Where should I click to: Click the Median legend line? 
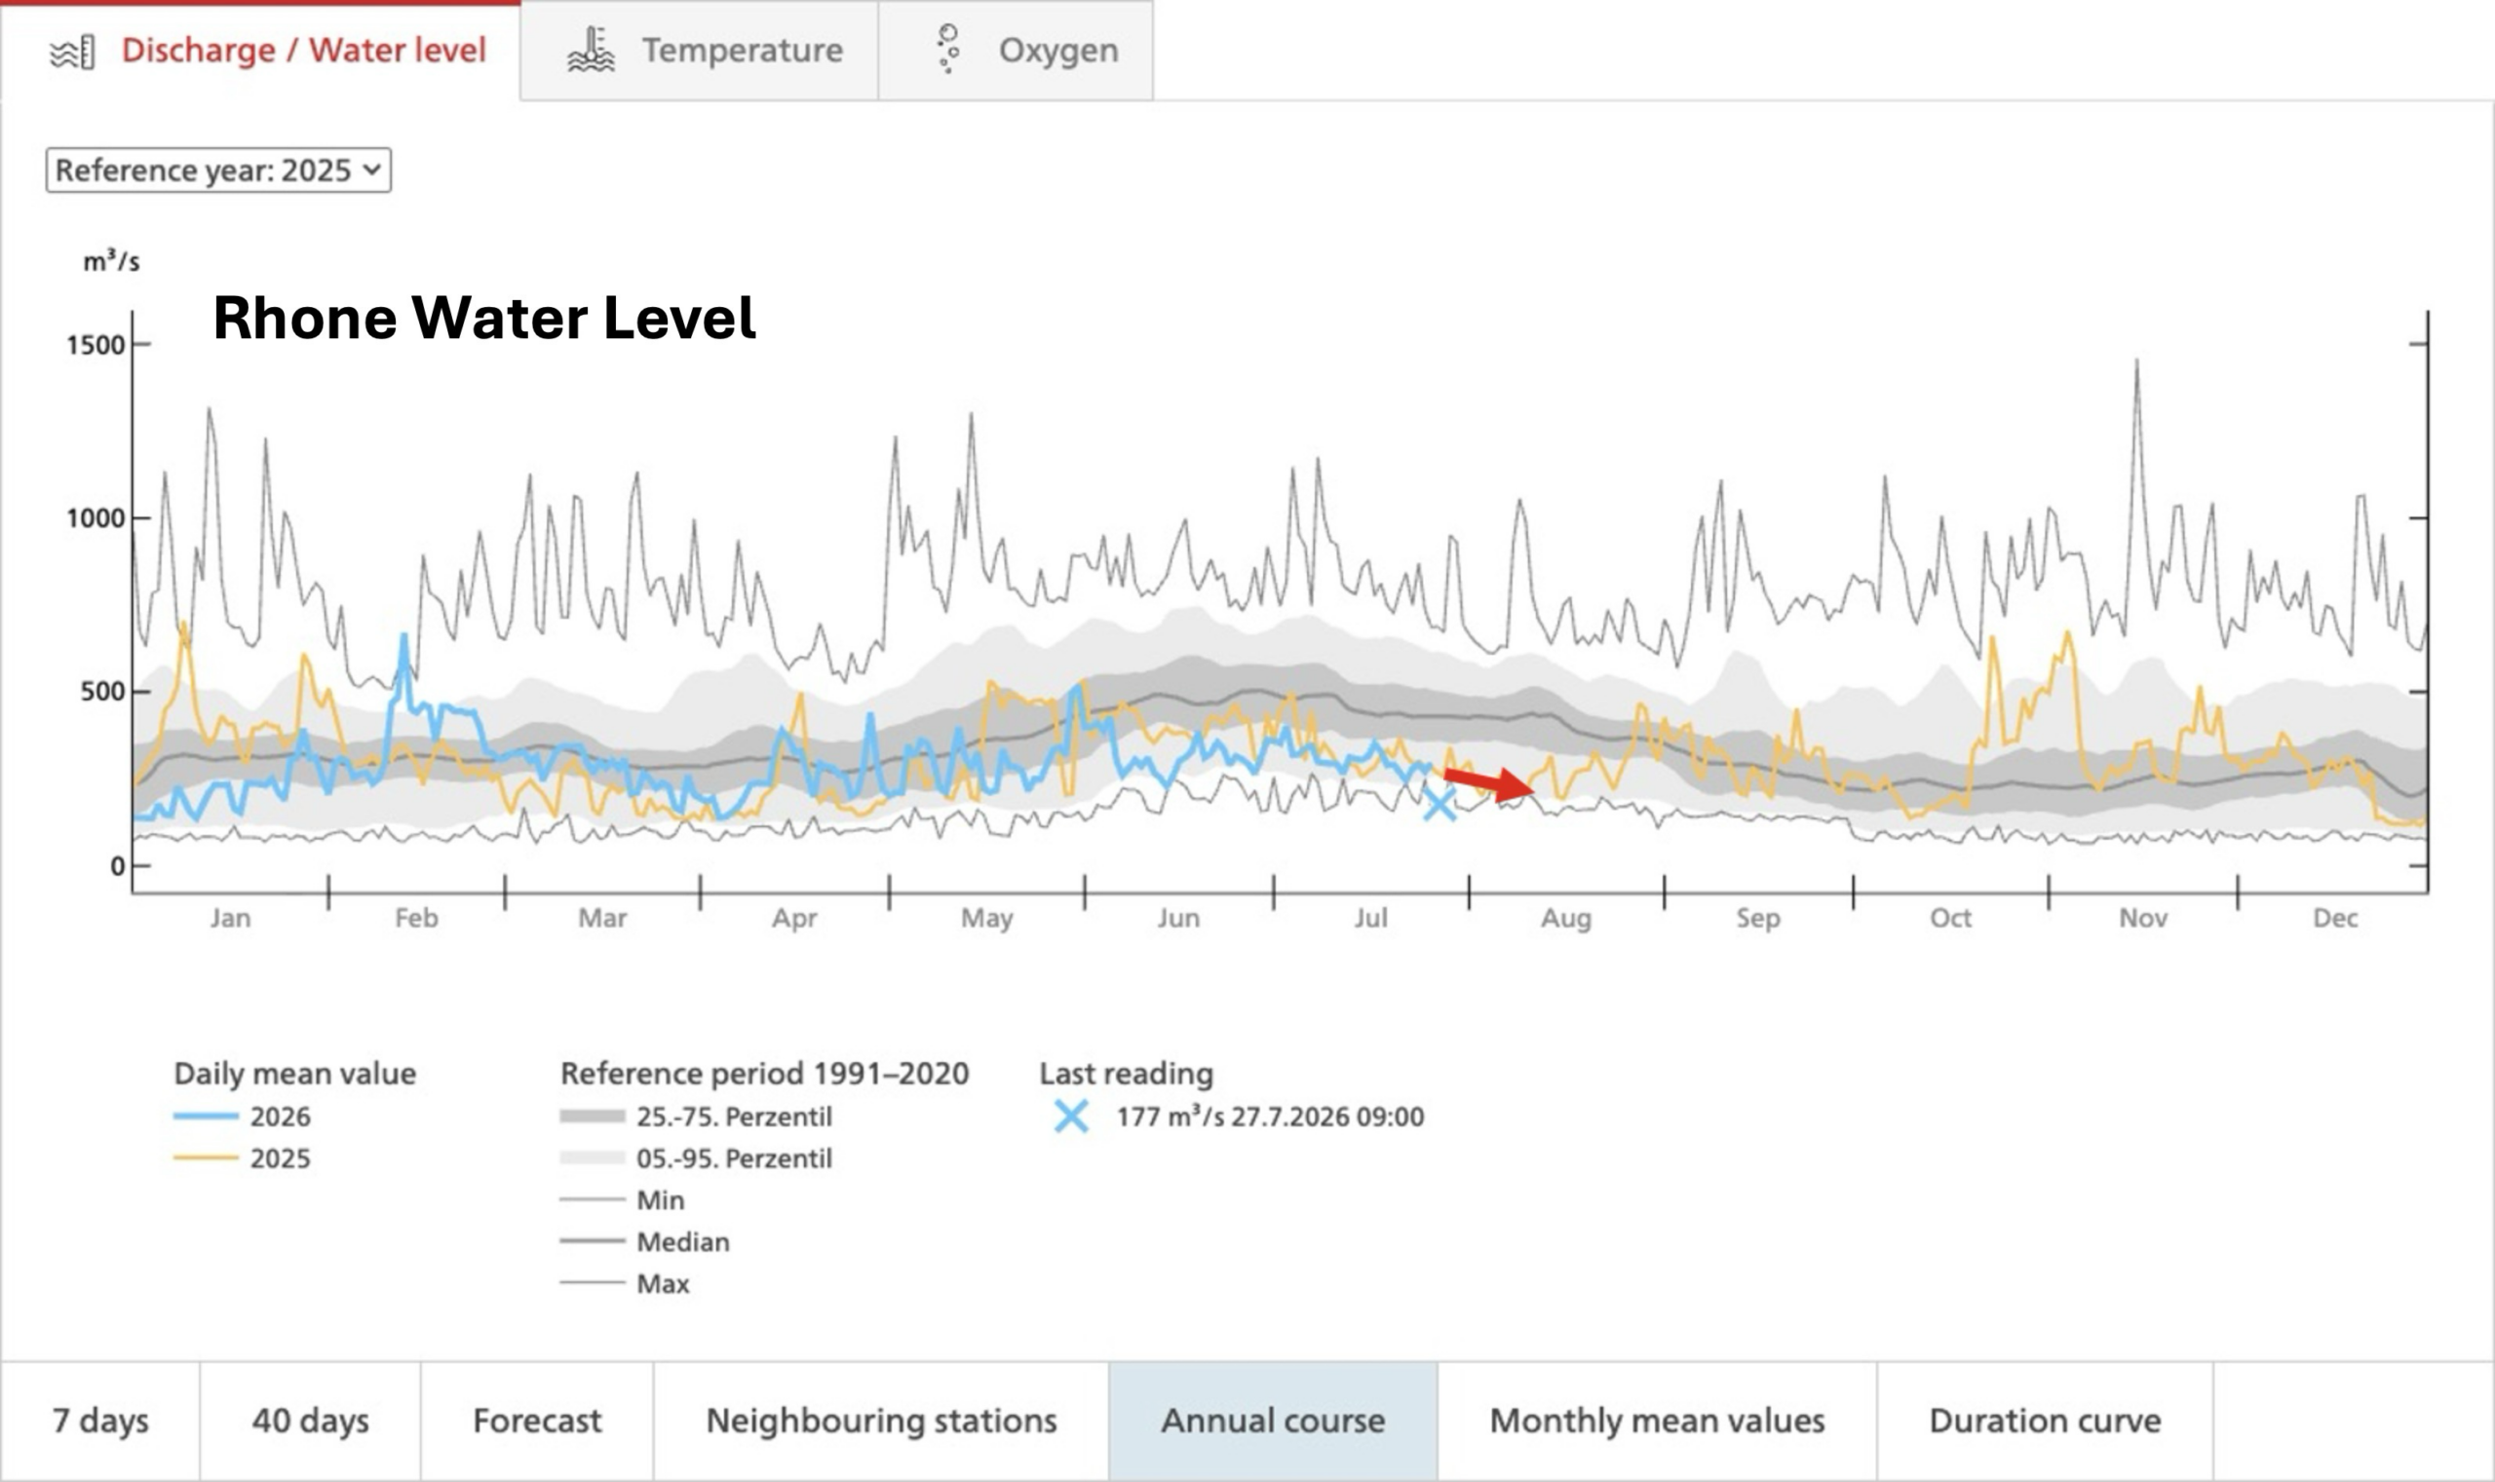tap(593, 1242)
